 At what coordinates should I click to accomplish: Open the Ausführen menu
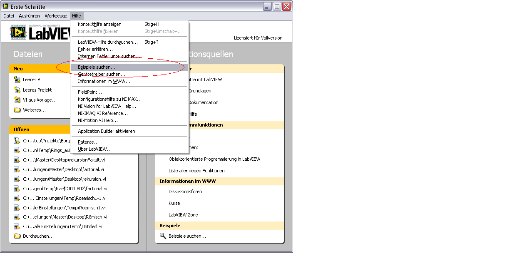[30, 16]
